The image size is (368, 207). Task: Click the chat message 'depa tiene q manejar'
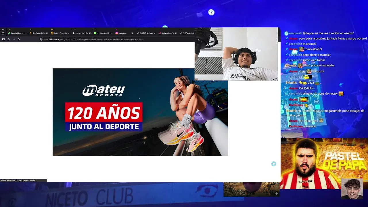point(317,55)
